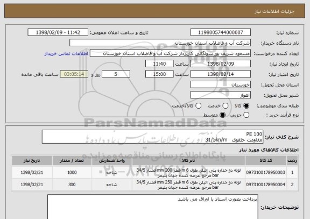The width and height of the screenshot is (310, 219).
Task: Click the delivery province field خوزستان
Action: point(221,84)
